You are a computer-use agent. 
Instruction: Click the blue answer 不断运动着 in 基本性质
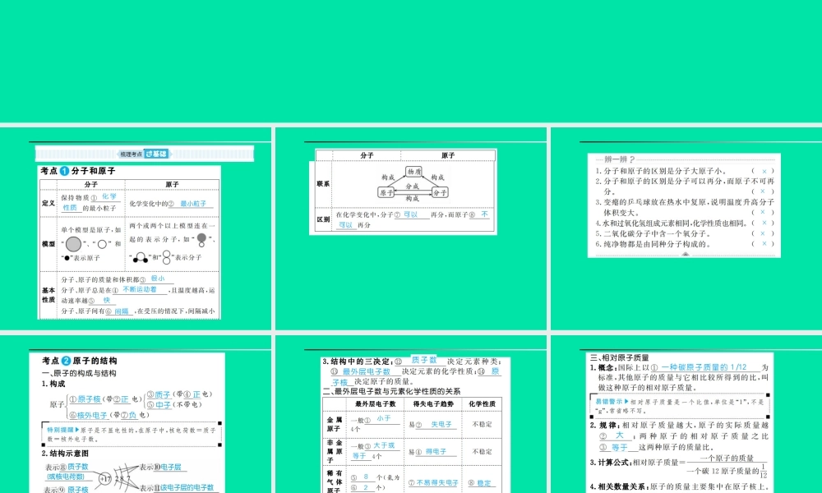[x=140, y=289]
